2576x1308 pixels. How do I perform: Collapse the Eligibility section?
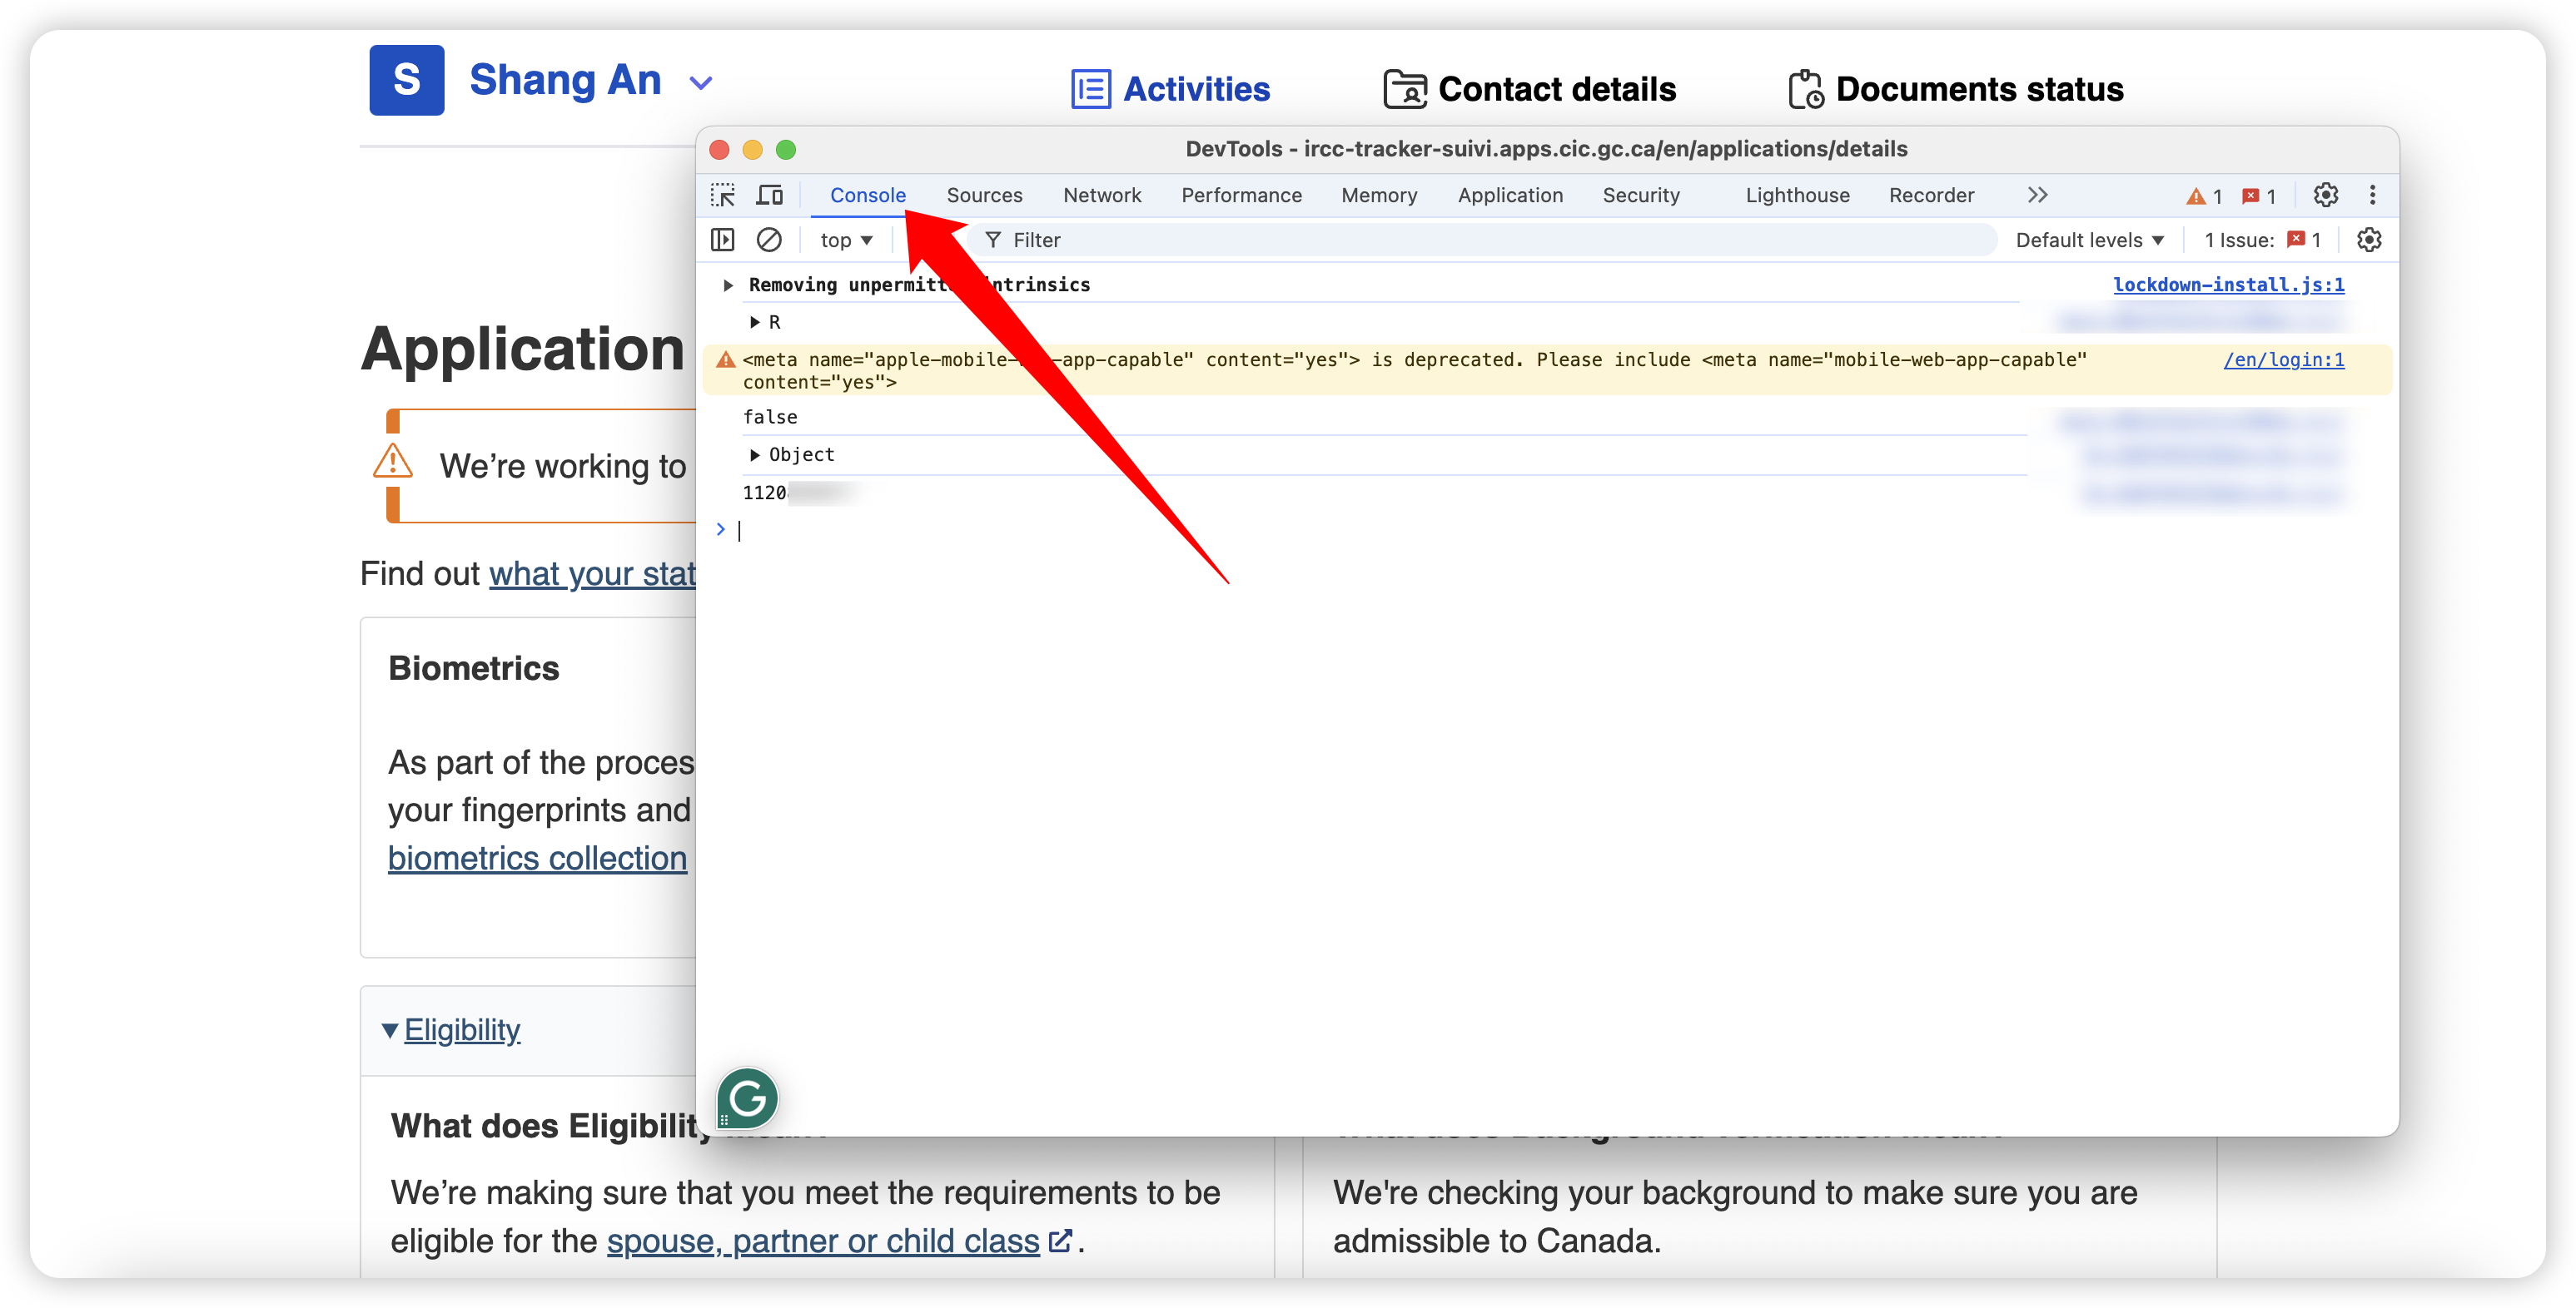pyautogui.click(x=451, y=1029)
